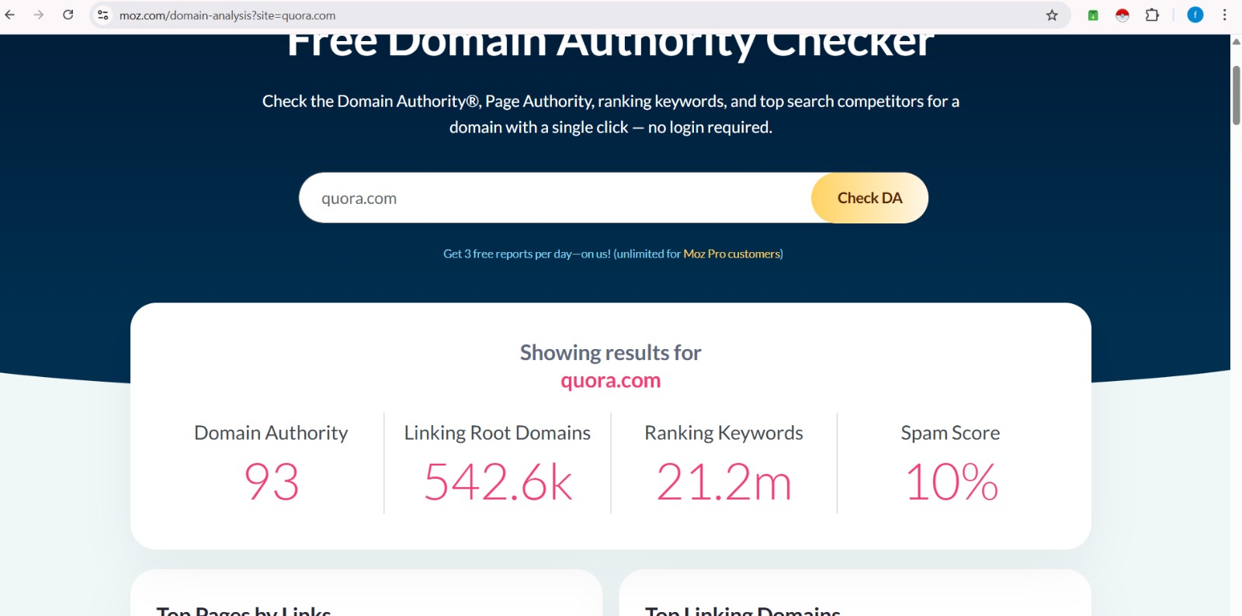Click the Ranking Keywords value 21.2m
1242x616 pixels.
(x=723, y=482)
